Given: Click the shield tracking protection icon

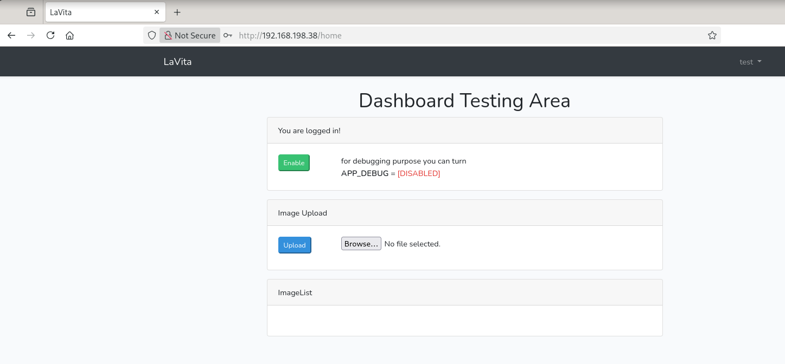Looking at the screenshot, I should 152,35.
